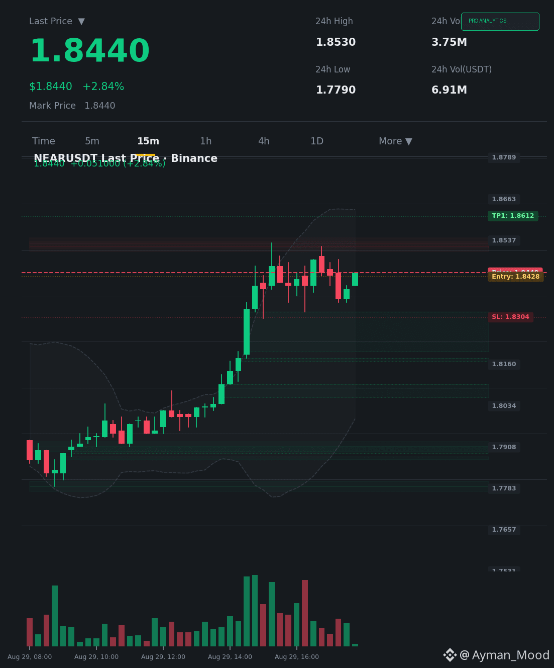
Task: Select the Time interval tab
Action: [x=44, y=141]
